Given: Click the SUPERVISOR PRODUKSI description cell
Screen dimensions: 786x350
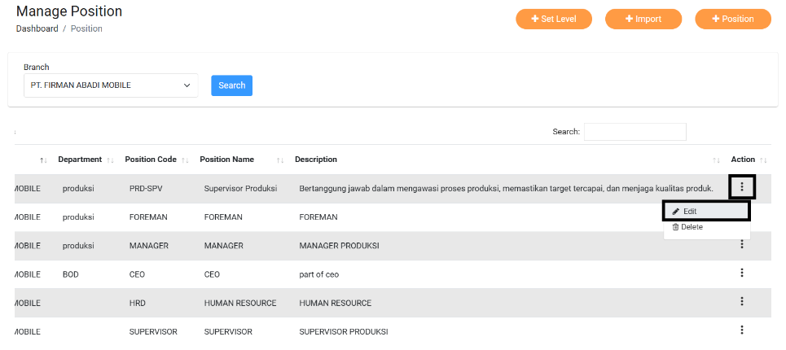Looking at the screenshot, I should (x=344, y=332).
